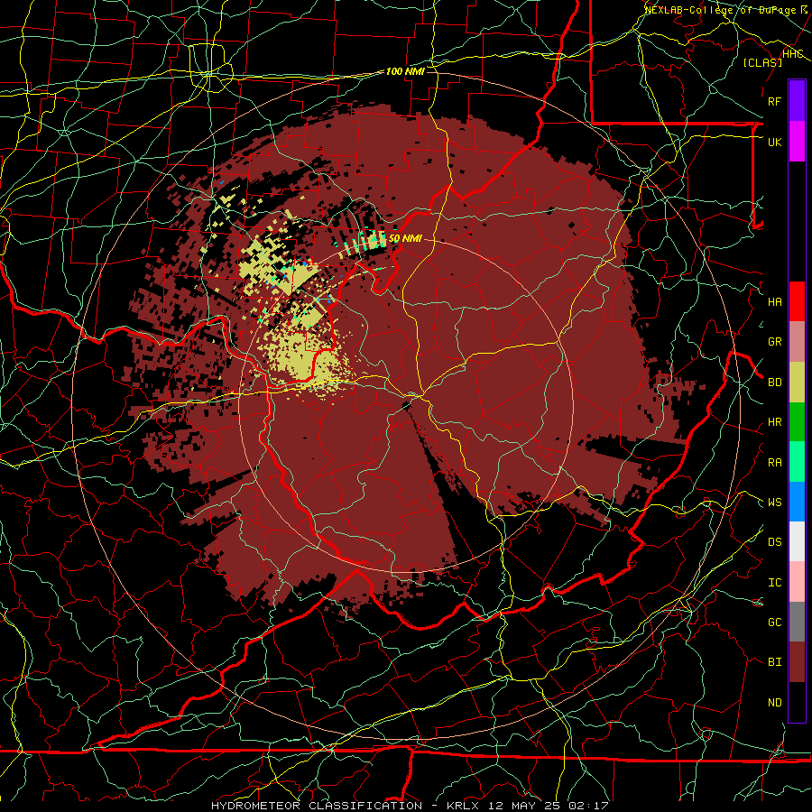Pick the dark green HR legend swatch
This screenshot has width=812, height=812.
797,422
